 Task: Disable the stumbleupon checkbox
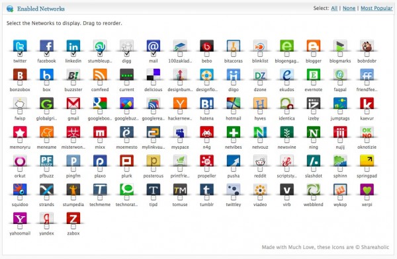(100, 54)
